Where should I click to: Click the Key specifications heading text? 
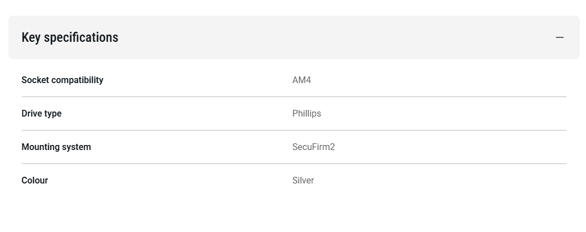click(70, 37)
